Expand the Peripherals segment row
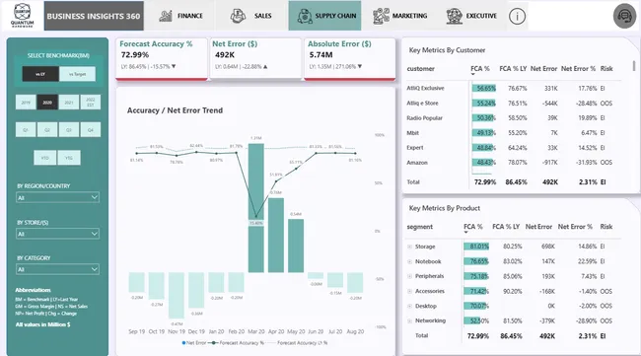 coord(409,276)
